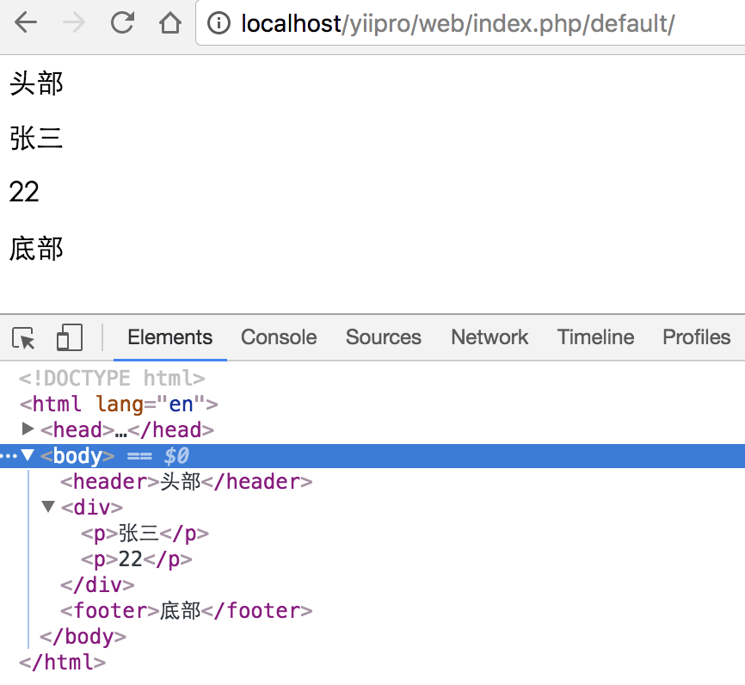This screenshot has height=685, width=745.
Task: Go to the browser home page icon
Action: [170, 23]
